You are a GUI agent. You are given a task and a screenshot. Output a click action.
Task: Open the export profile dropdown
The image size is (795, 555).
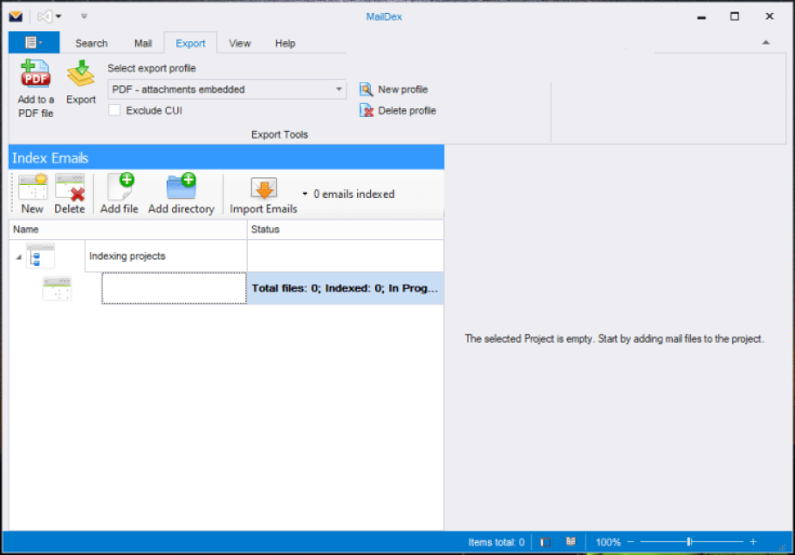coord(339,90)
